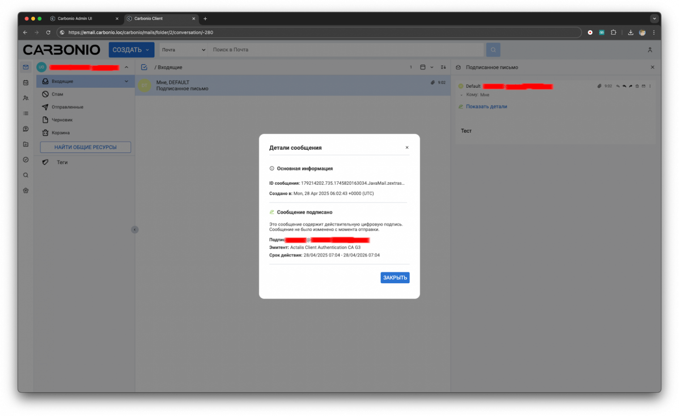Open the Settings module in the sidebar

[x=26, y=190]
